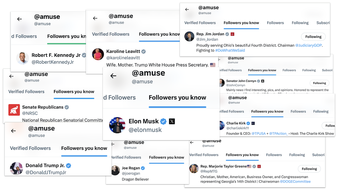Click Senator John Cornyn's verified badge
The height and width of the screenshot is (192, 341).
pyautogui.click(x=258, y=81)
